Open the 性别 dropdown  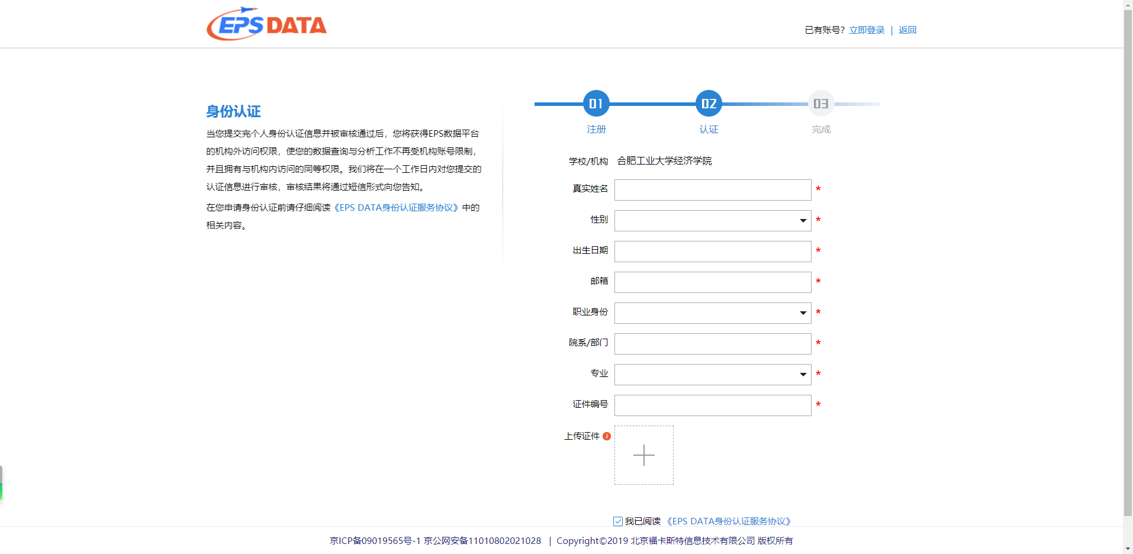coord(712,221)
